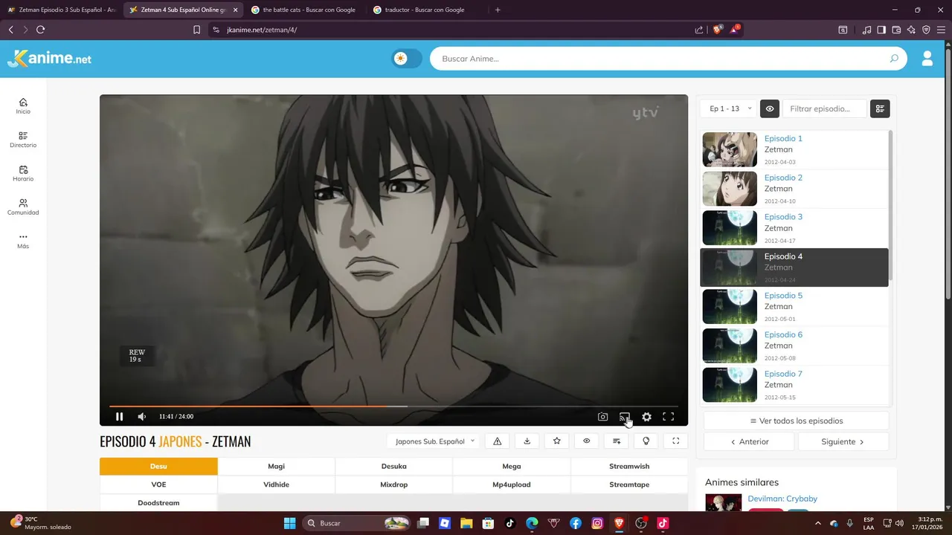Switch to the Zetman Episodio 3 browser tab

point(62,10)
